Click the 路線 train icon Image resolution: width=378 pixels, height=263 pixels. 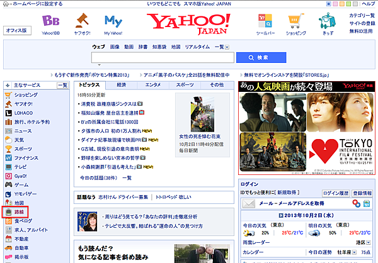coord(8,212)
